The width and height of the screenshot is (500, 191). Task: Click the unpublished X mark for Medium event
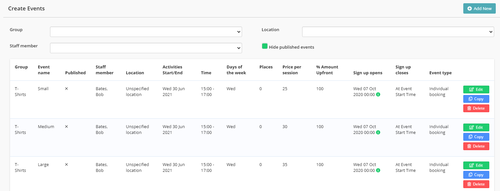(67, 126)
